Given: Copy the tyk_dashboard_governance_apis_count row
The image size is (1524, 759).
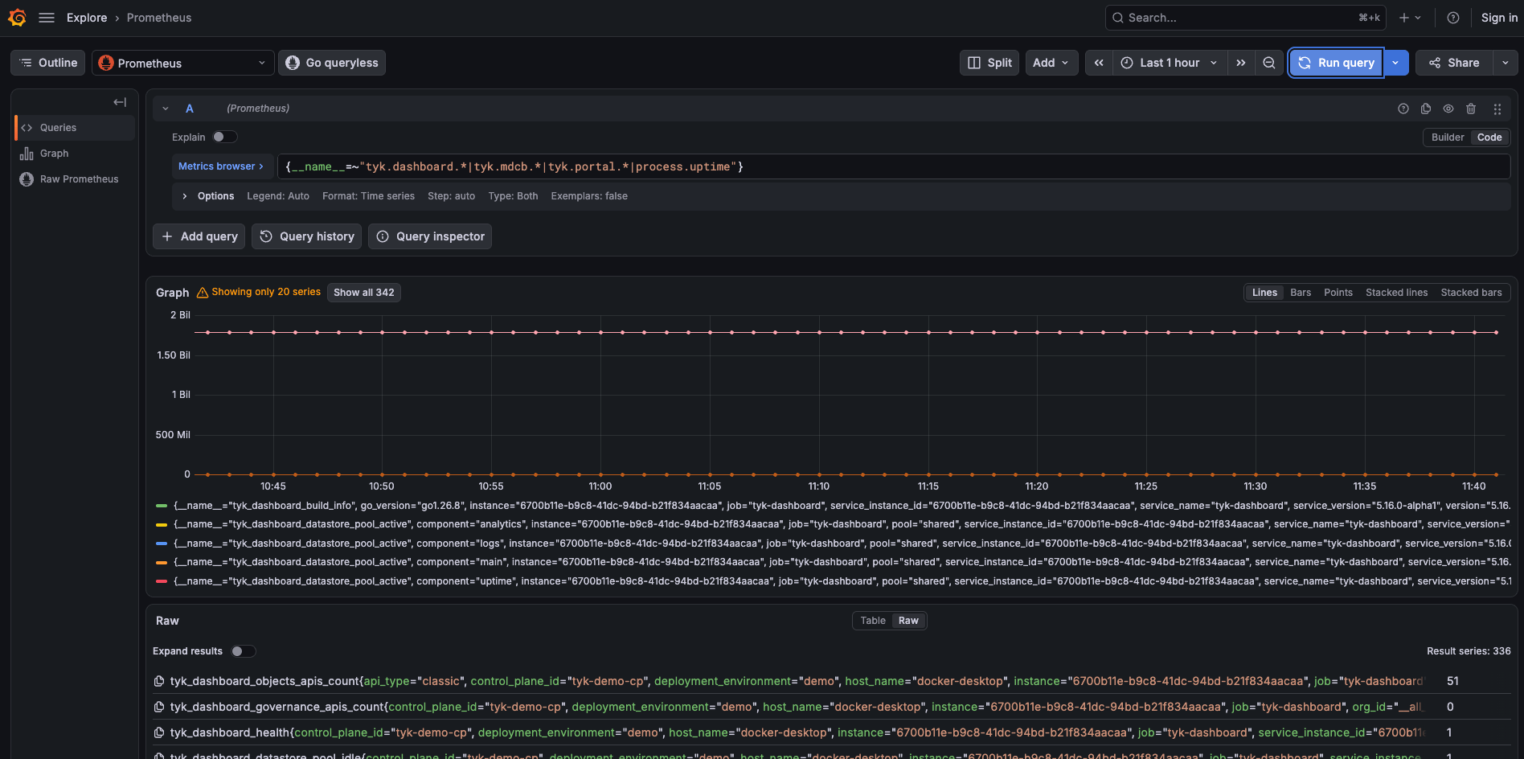Looking at the screenshot, I should click(159, 707).
